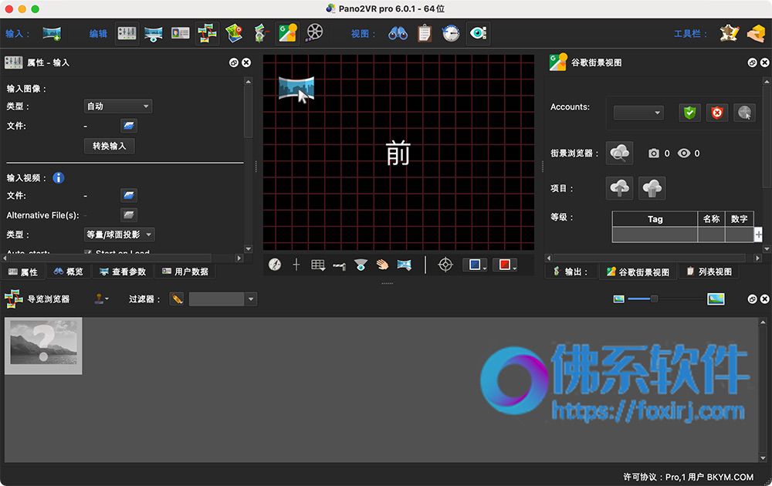Screen dimensions: 772x486
Task: Switch to the 查看参数 tab
Action: click(123, 272)
